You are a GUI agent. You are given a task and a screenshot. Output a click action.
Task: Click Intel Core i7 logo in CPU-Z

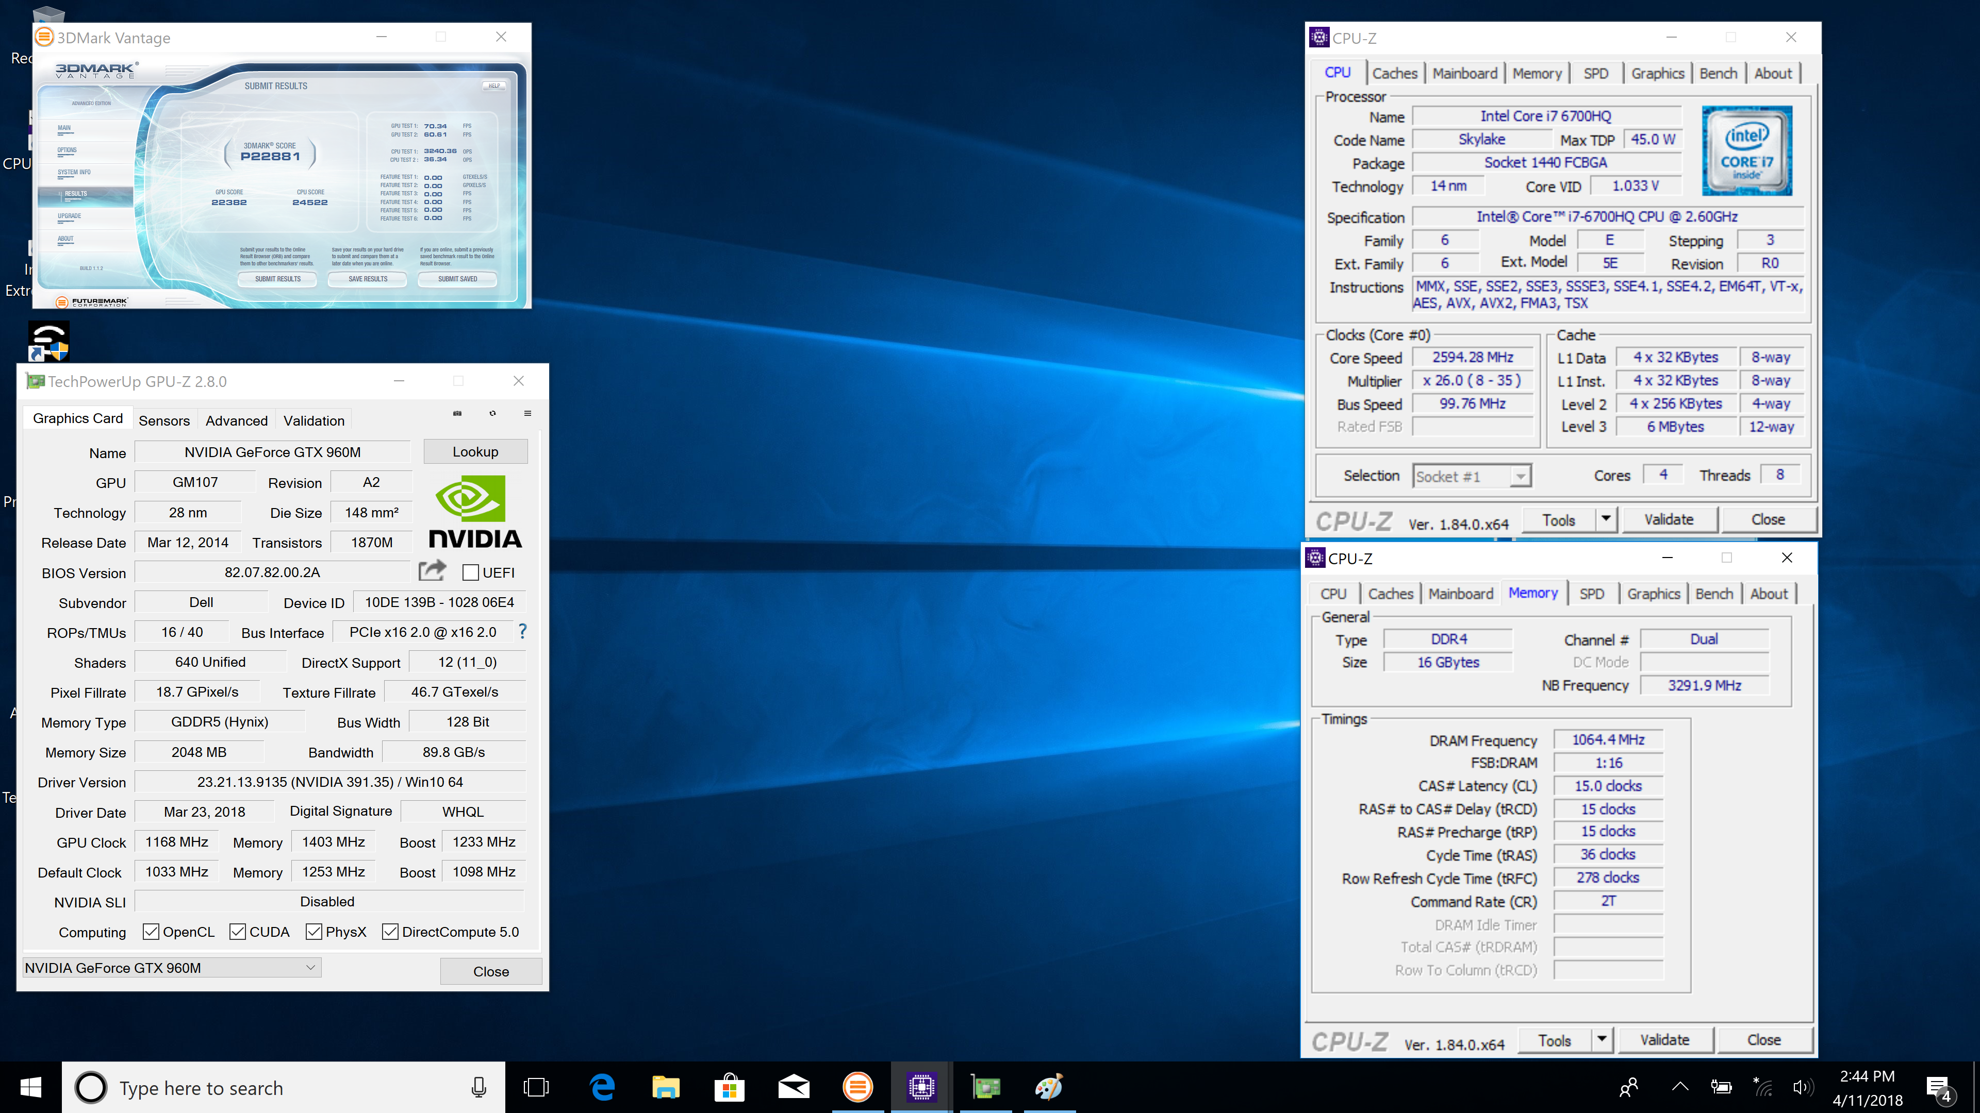click(x=1746, y=150)
